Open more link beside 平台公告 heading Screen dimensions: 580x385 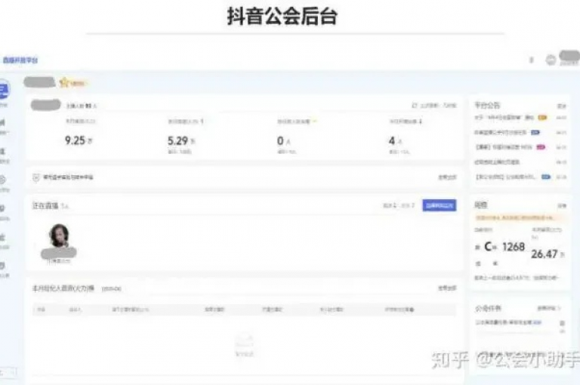pyautogui.click(x=562, y=106)
